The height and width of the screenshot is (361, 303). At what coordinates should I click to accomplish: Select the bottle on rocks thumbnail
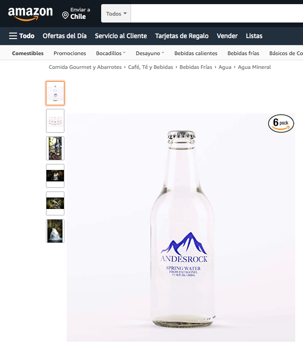tap(55, 148)
